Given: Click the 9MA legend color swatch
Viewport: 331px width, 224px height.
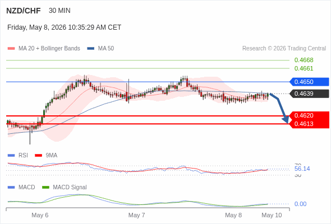Looking at the screenshot, I should pyautogui.click(x=38, y=156).
